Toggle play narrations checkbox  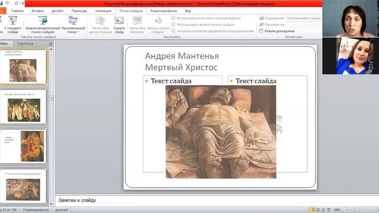[x=173, y=18]
